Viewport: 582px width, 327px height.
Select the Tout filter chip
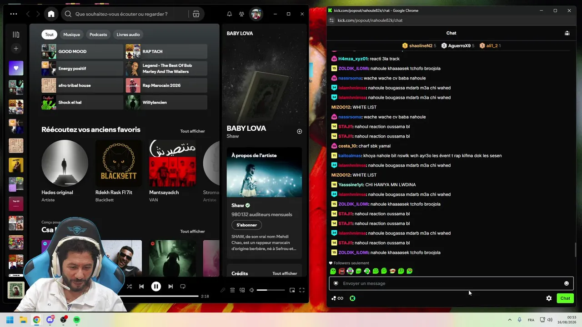(x=49, y=35)
